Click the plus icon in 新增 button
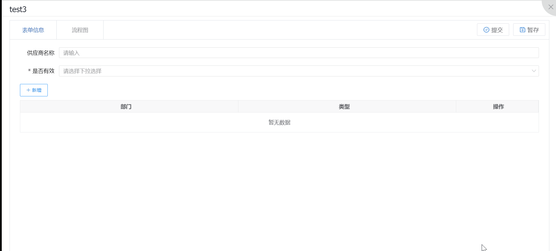556x251 pixels. tap(28, 90)
